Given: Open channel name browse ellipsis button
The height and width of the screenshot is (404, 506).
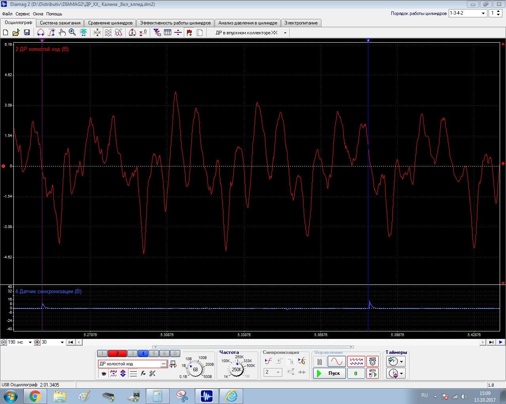Looking at the screenshot, I should tap(164, 364).
